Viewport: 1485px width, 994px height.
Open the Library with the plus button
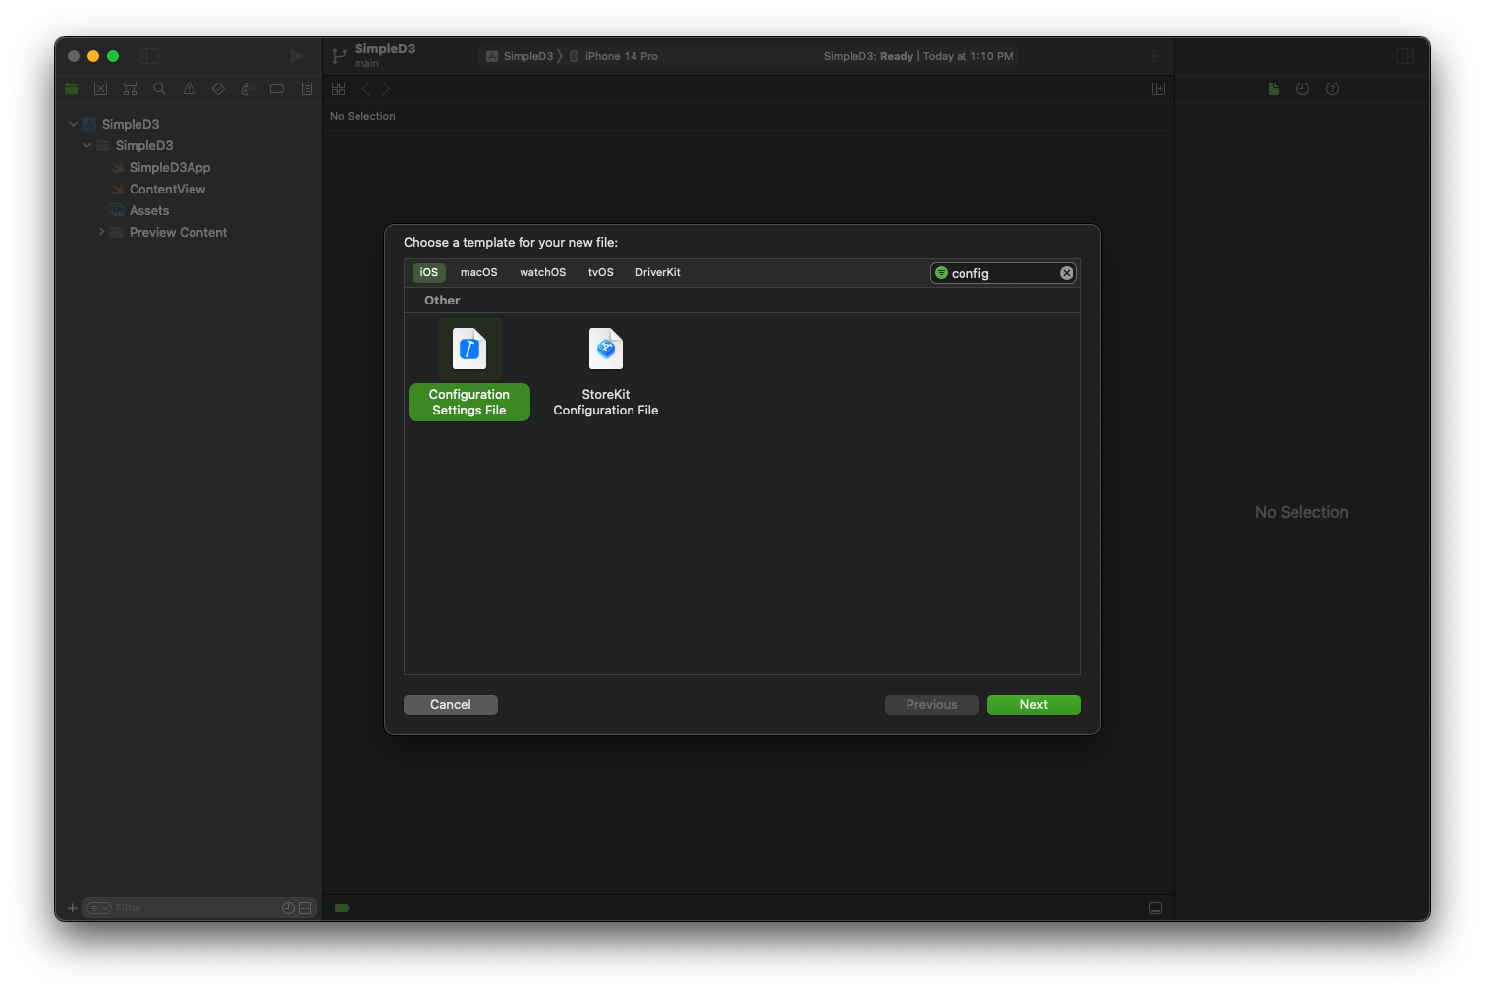click(1154, 56)
